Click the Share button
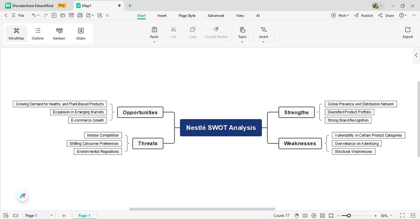Screen dimensions: 420x219 386,16
